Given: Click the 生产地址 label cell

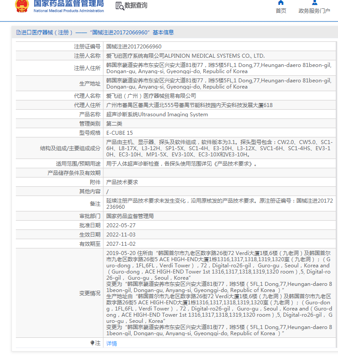Looking at the screenshot, I should (59, 83).
